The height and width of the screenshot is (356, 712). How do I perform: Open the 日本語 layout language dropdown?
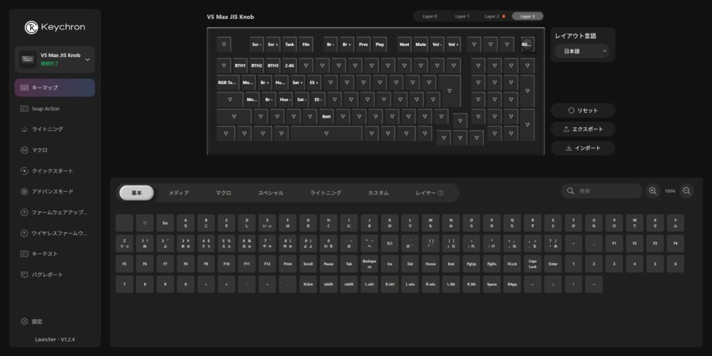582,51
